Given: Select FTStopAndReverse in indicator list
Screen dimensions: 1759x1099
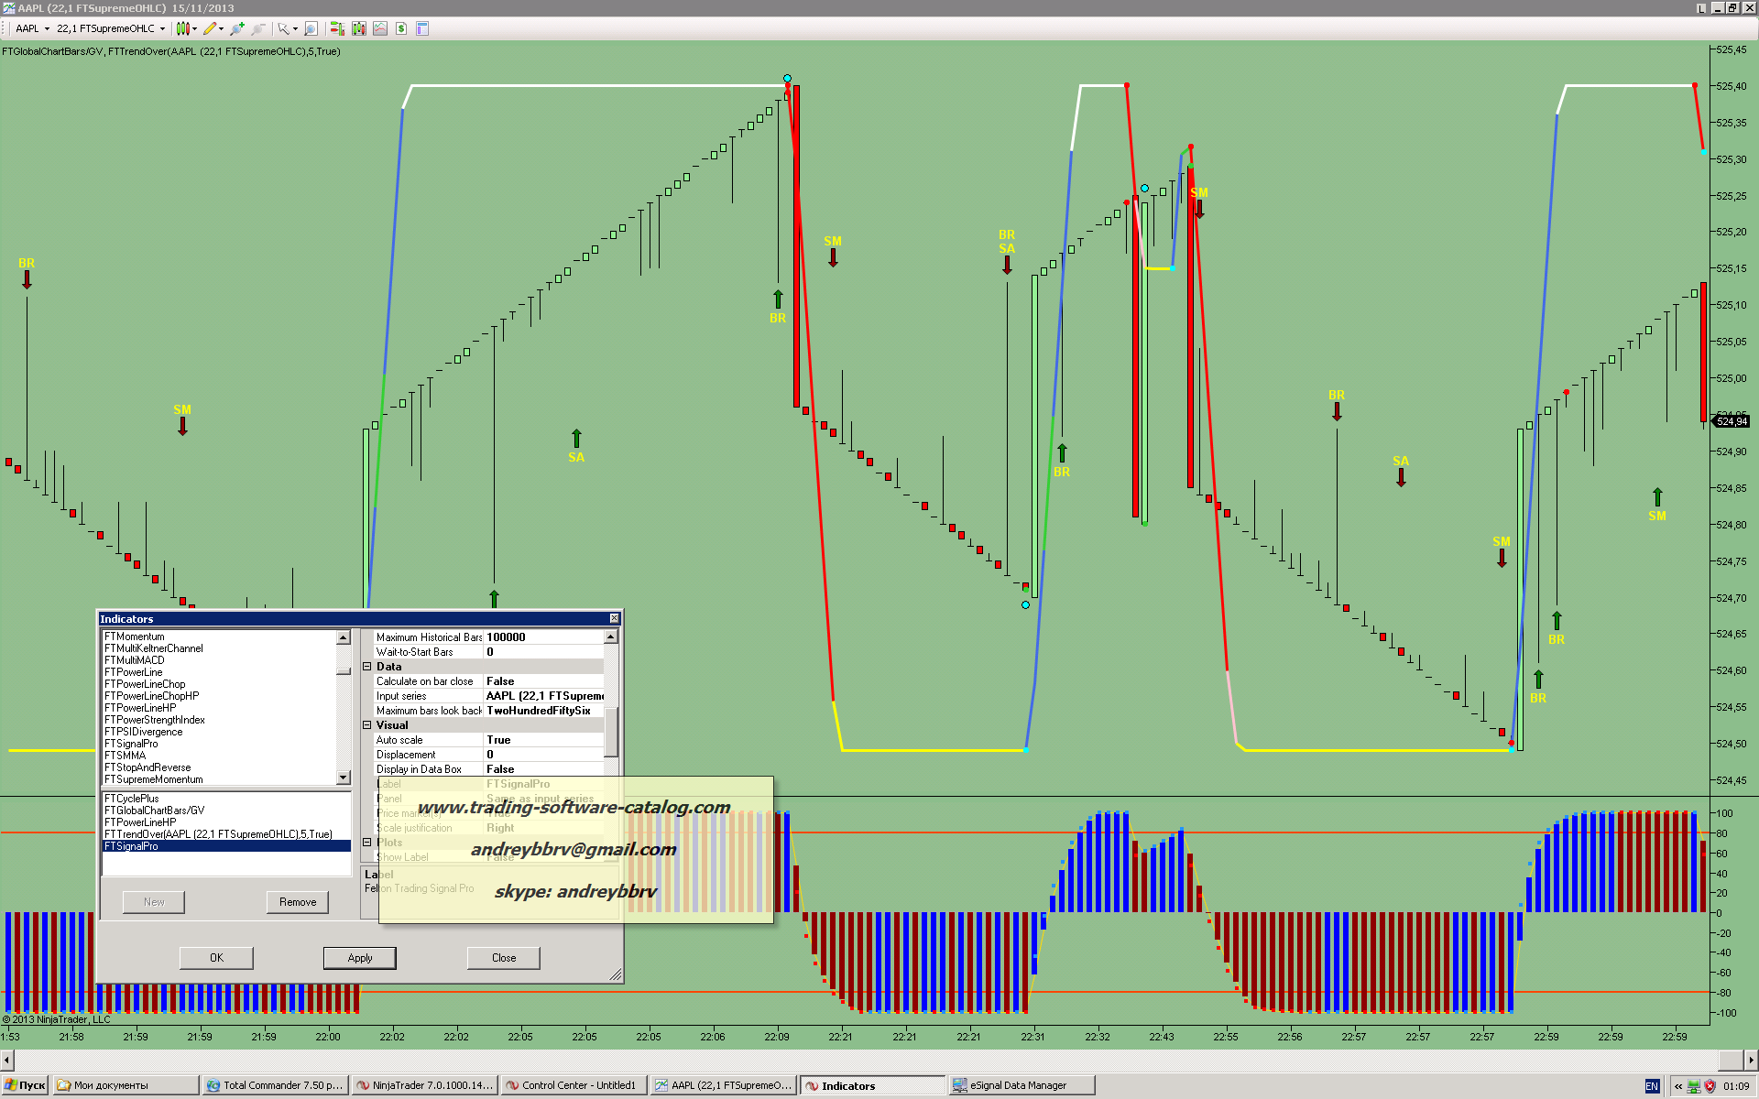Looking at the screenshot, I should click(147, 767).
